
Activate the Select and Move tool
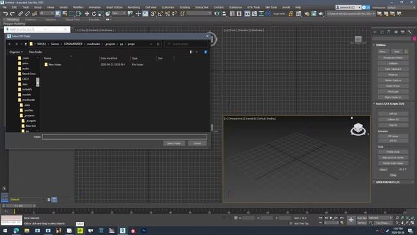pos(87,14)
